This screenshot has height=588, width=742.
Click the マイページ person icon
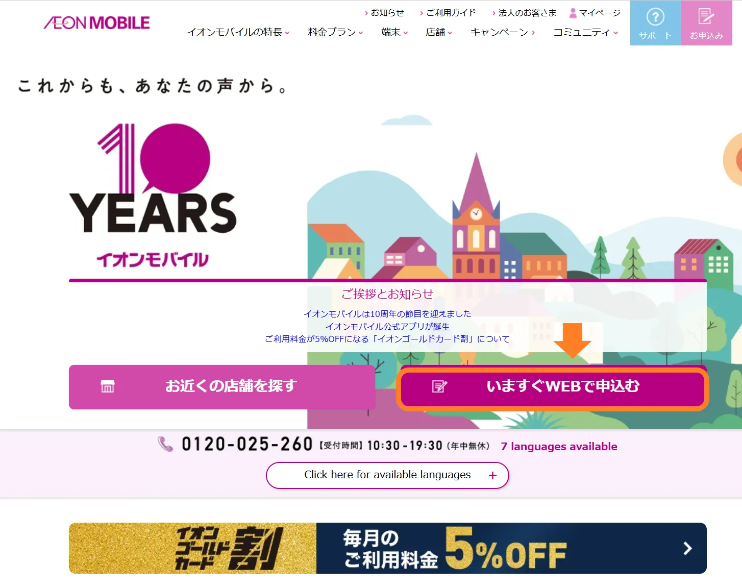click(573, 13)
